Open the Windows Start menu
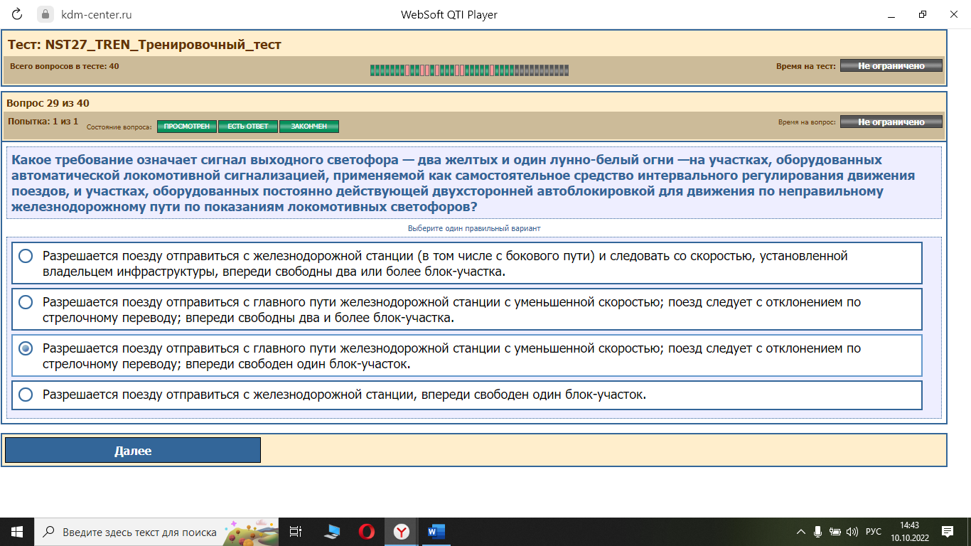 tap(17, 531)
